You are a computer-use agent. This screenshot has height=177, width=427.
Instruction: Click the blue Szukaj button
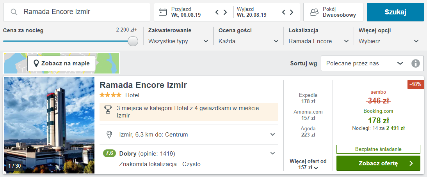[x=395, y=12]
